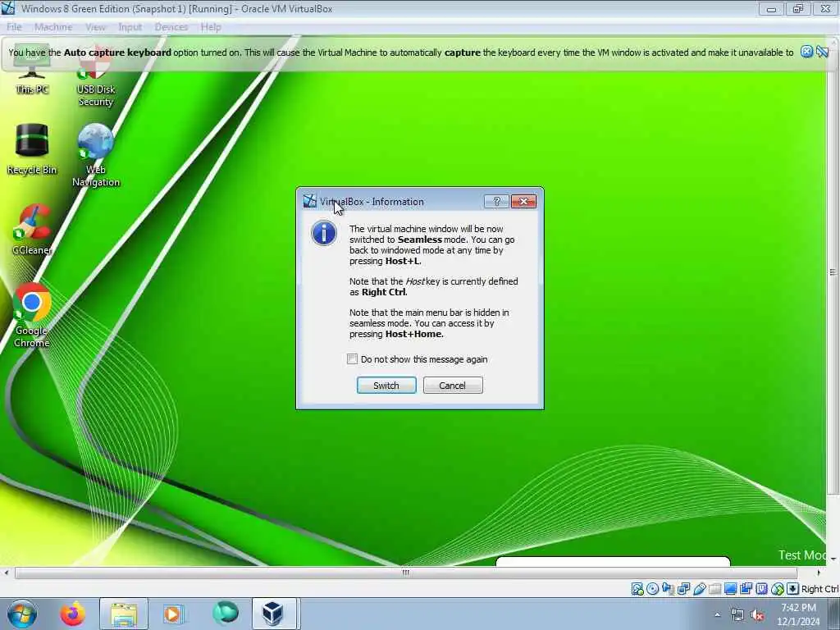This screenshot has width=840, height=630.
Task: Click the status bar icon of two overlapping screens
Action: [683, 589]
